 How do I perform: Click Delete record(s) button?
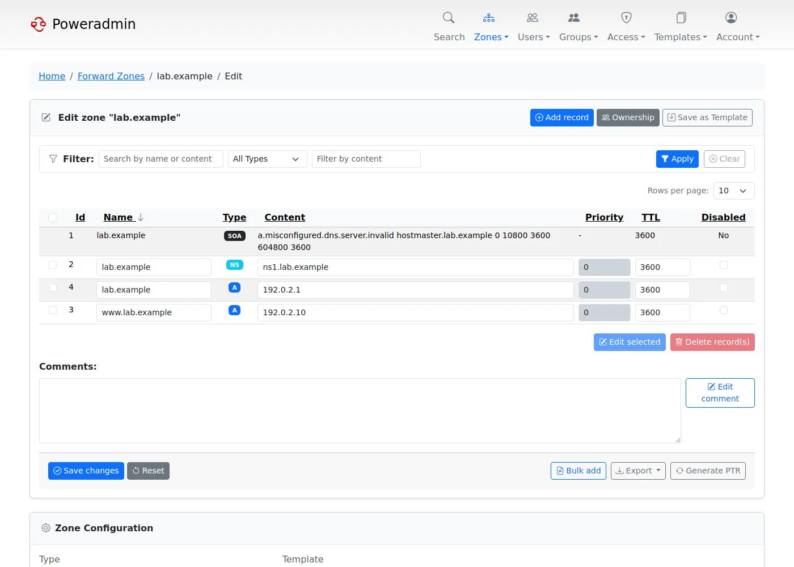(x=712, y=342)
